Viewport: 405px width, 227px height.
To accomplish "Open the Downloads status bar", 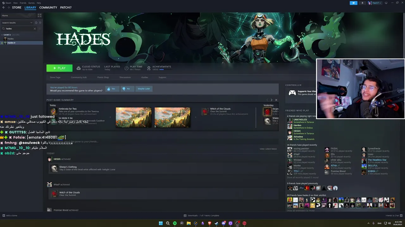I will pyautogui.click(x=202, y=216).
